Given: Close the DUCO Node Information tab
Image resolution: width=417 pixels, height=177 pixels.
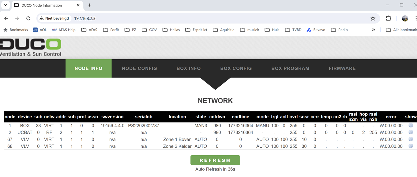Looking at the screenshot, I should point(78,5).
